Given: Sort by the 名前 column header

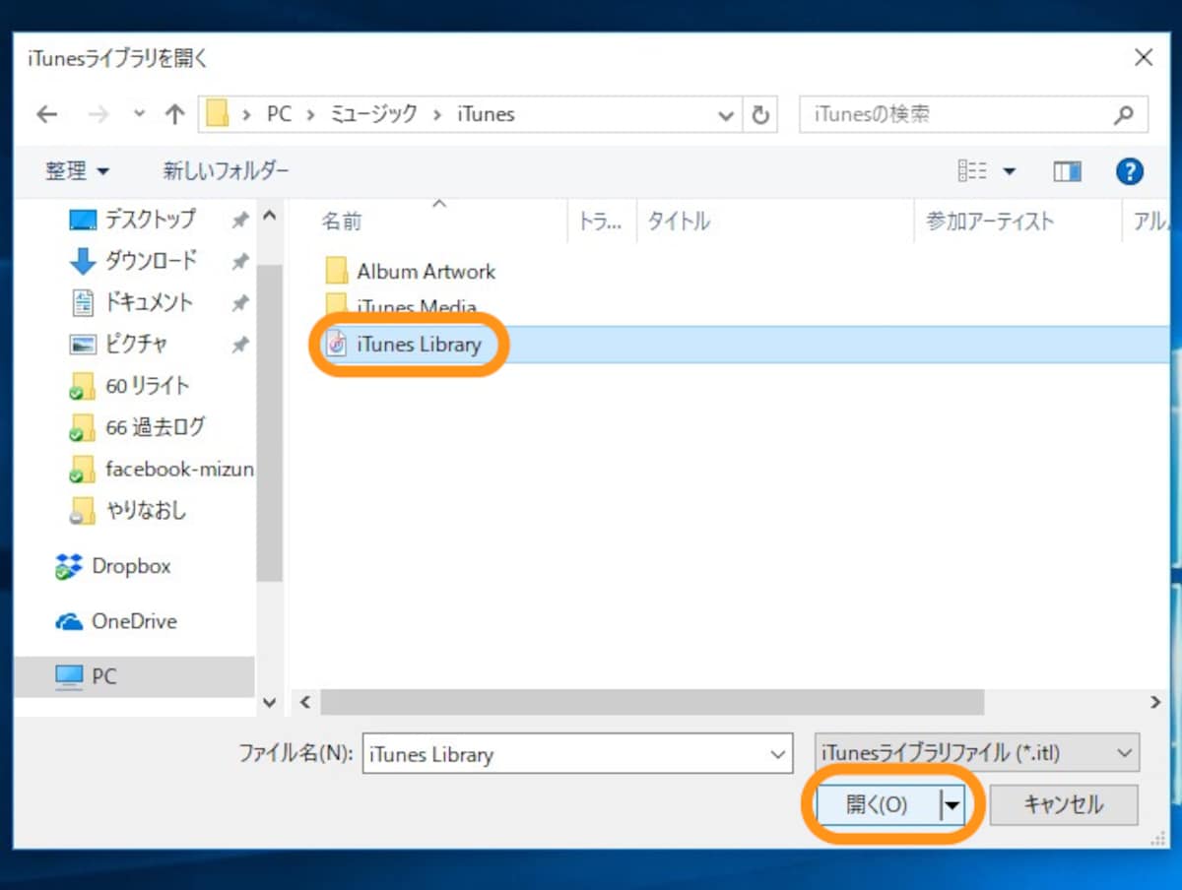Looking at the screenshot, I should 343,222.
